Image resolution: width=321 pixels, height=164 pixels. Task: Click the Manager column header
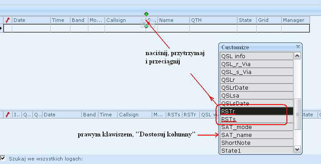coord(295,20)
